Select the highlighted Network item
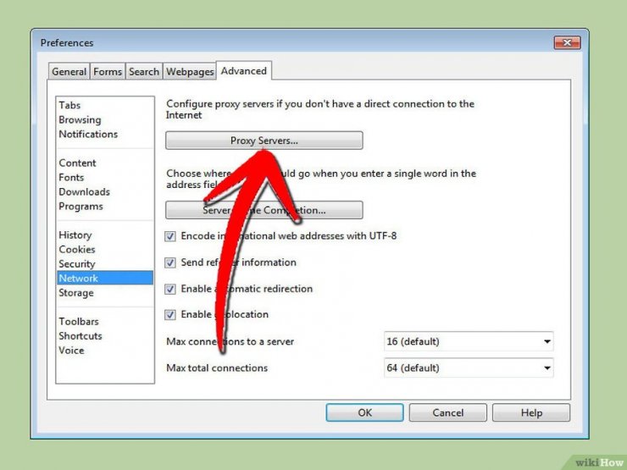The height and width of the screenshot is (470, 627). (105, 278)
